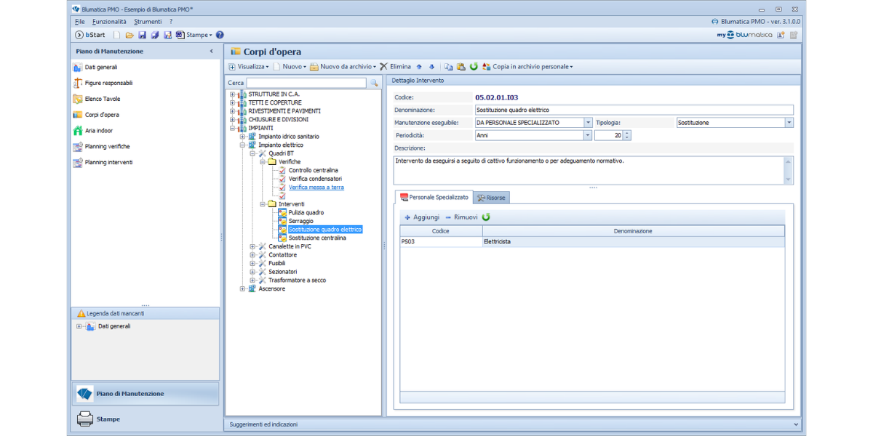873x436 pixels.
Task: Open Aria indoor from the sidebar
Action: pos(98,131)
